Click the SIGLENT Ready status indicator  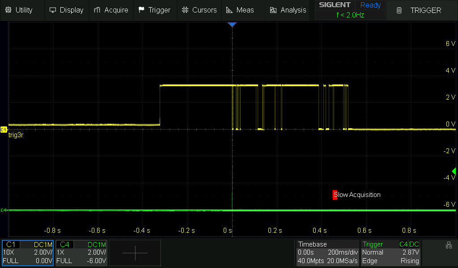click(x=350, y=10)
